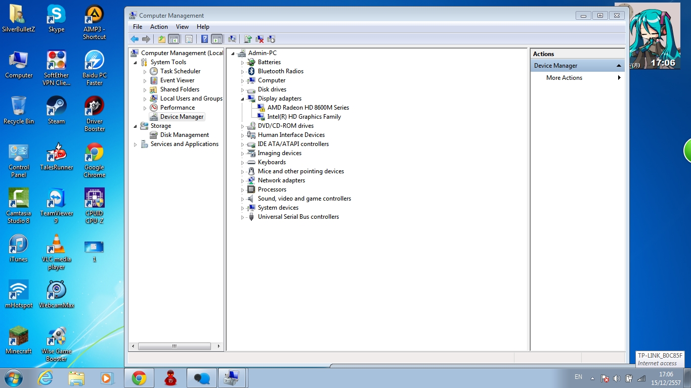Expand the Batteries node

(x=242, y=62)
